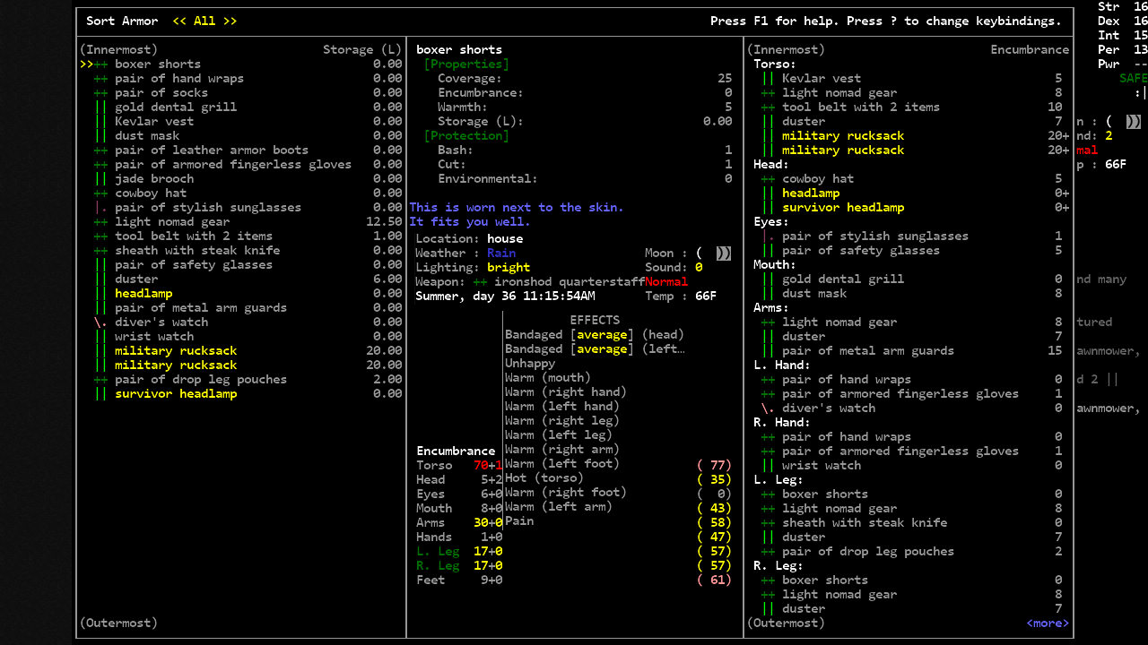Screen dimensions: 1148x645
Task: Select 'dust mask' in the Storage list
Action: click(147, 135)
